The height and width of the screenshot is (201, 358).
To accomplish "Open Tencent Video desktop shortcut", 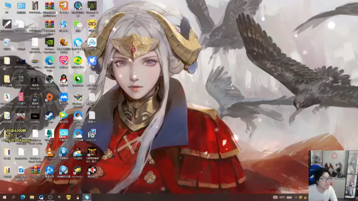I will click(64, 116).
